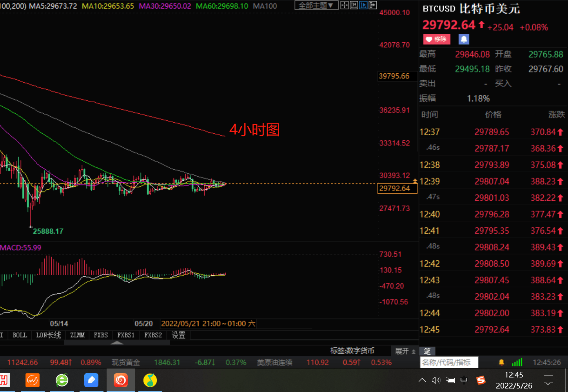Expand the panel with 展开 button

(405, 351)
